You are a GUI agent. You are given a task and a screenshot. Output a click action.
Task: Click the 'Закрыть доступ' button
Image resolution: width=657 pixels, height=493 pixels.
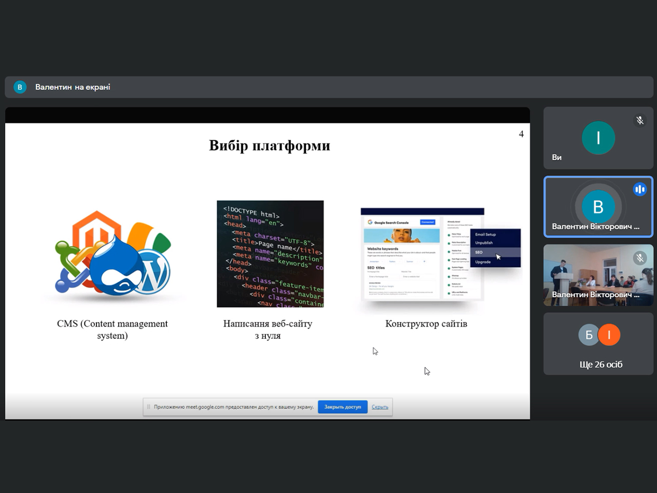coord(342,407)
